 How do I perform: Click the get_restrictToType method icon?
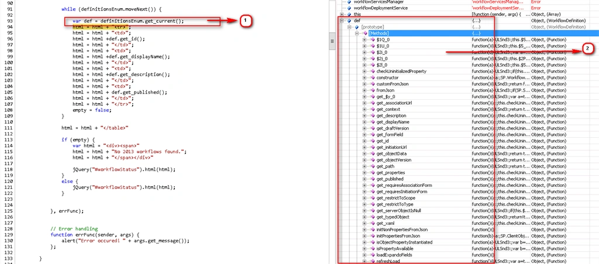tap(373, 204)
